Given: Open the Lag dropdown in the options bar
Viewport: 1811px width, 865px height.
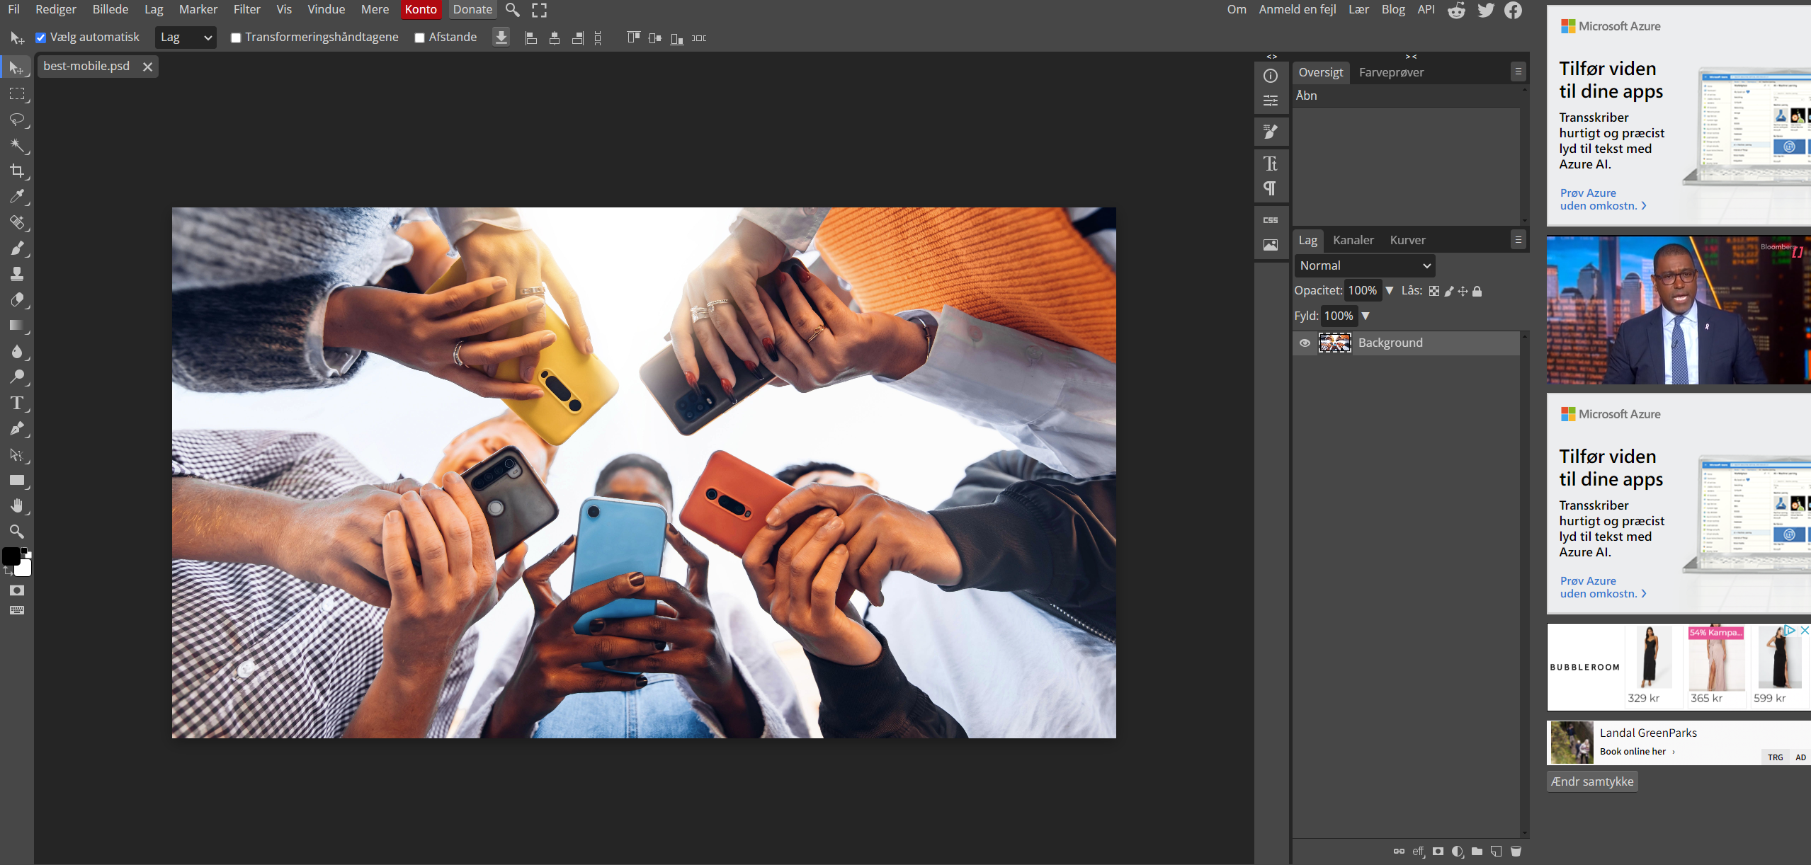Looking at the screenshot, I should (185, 37).
